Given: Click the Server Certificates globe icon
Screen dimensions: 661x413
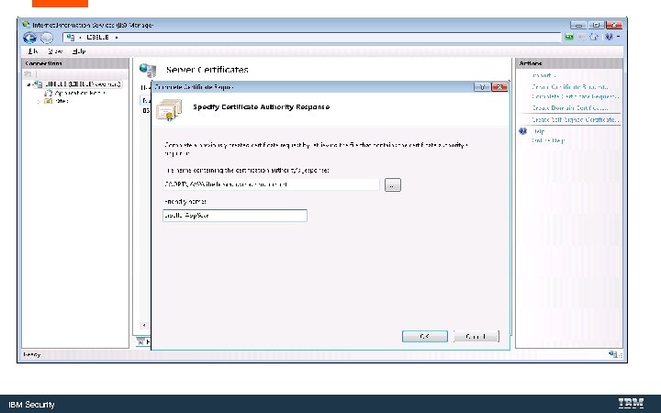Looking at the screenshot, I should coord(148,71).
